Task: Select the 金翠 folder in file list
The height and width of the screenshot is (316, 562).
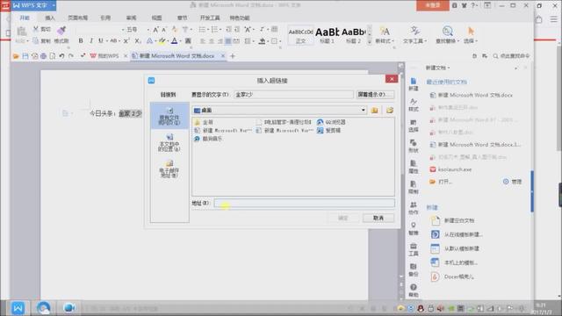Action: [204, 122]
